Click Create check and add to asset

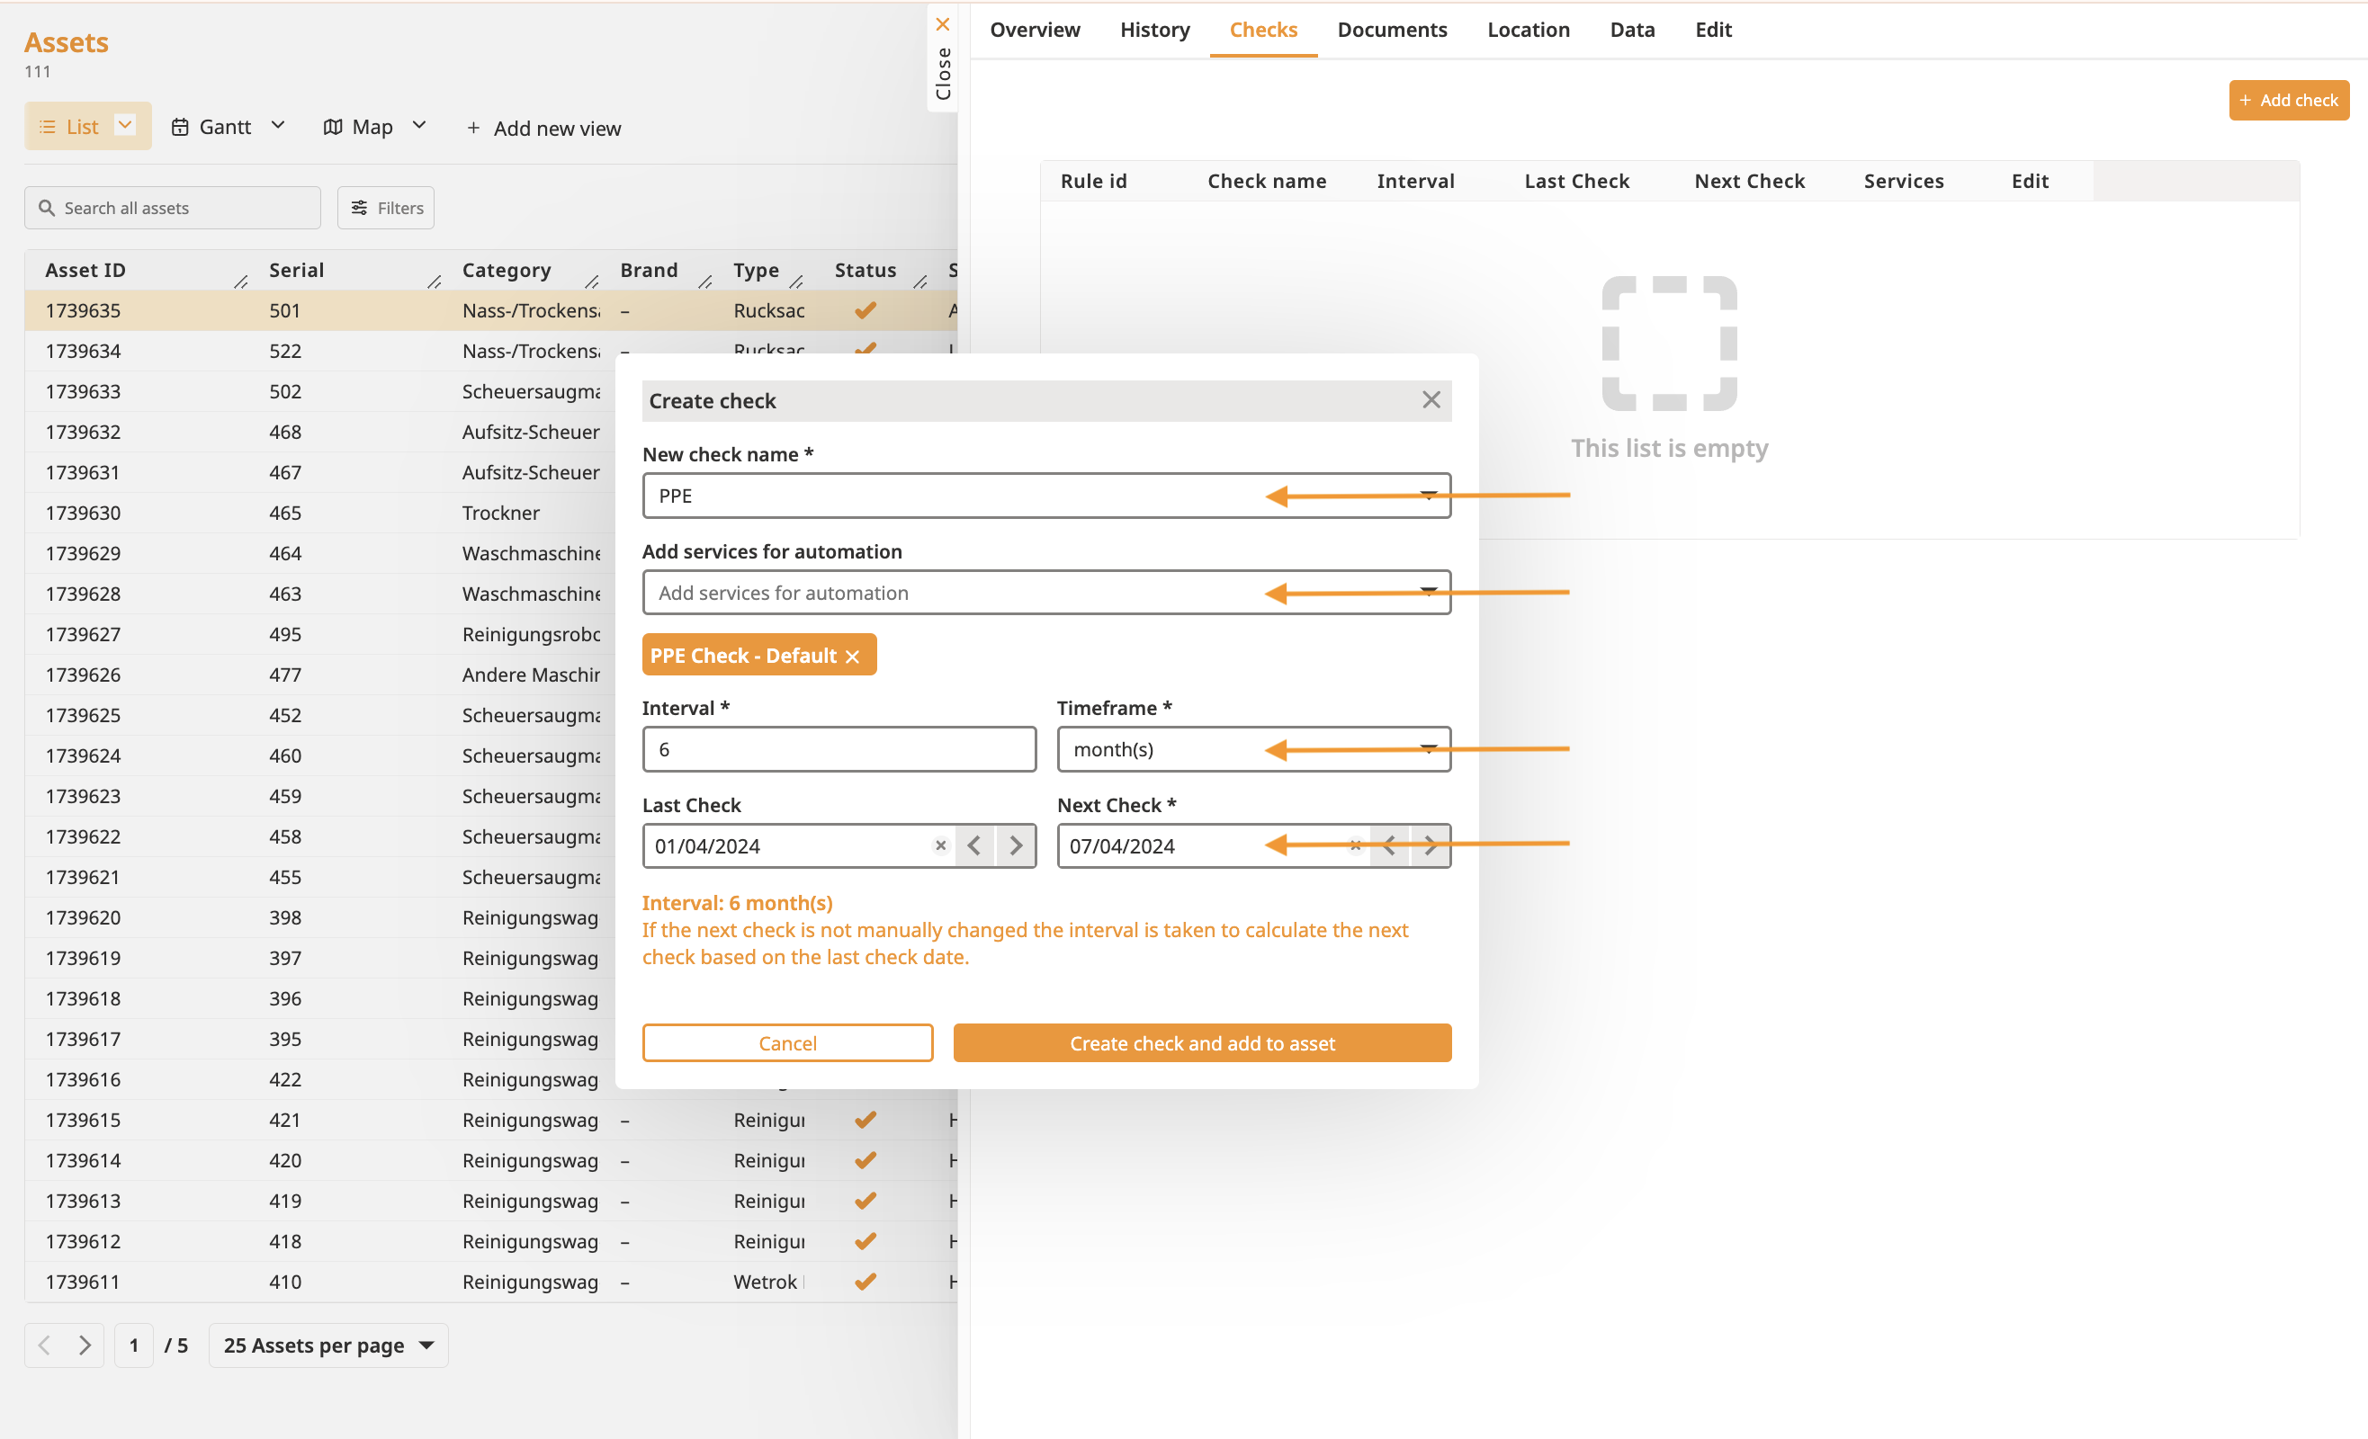click(1201, 1043)
